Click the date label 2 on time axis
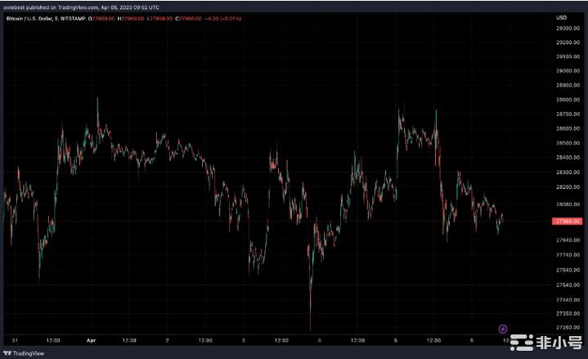 [x=167, y=338]
